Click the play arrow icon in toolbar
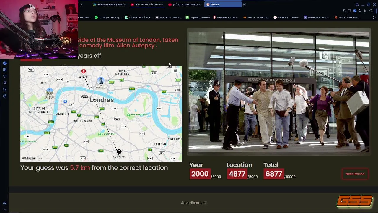378x213 pixels. (365, 11)
